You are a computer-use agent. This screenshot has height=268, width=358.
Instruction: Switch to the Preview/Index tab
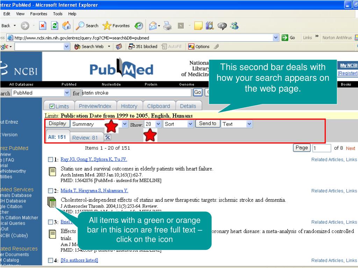[x=95, y=106]
